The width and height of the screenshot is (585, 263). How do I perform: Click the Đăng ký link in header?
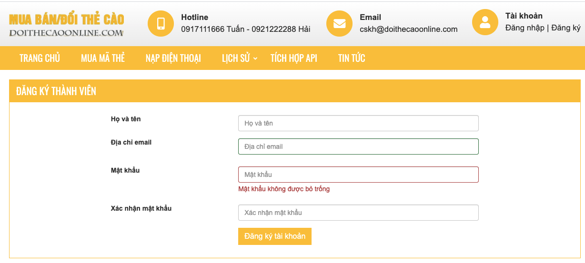(566, 28)
